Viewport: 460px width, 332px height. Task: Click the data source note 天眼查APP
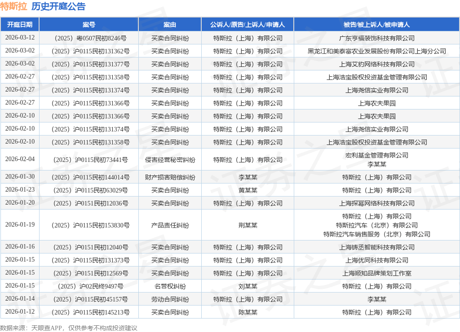[47, 328]
